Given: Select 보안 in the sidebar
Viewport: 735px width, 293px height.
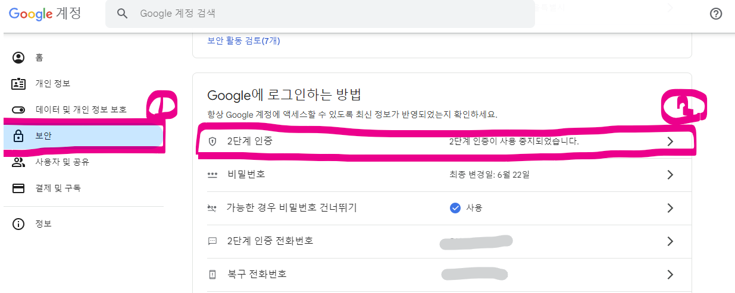Looking at the screenshot, I should 83,136.
